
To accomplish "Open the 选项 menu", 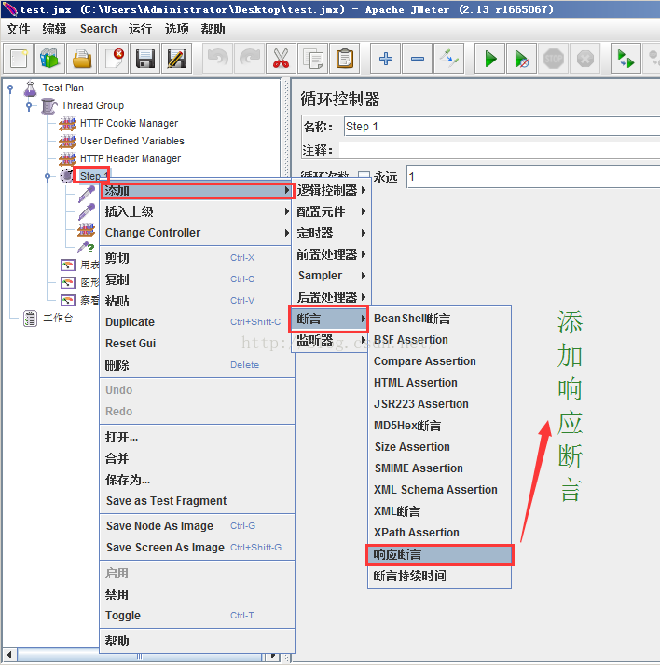I will click(x=176, y=29).
